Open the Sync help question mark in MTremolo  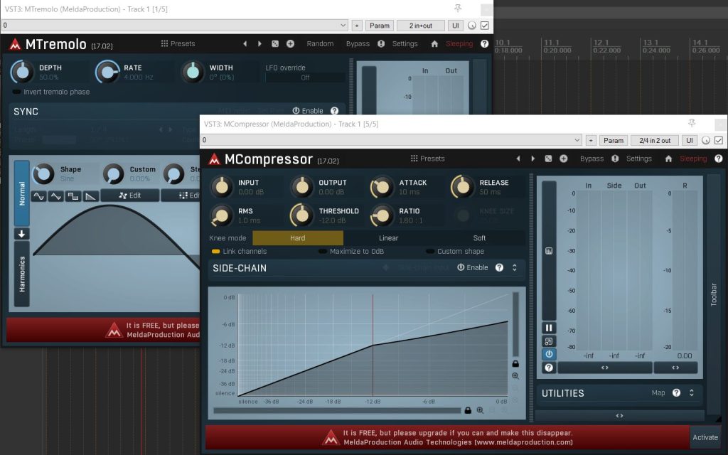(334, 111)
